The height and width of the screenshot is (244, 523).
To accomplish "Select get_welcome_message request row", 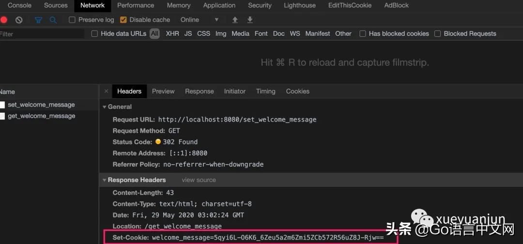I will point(49,116).
